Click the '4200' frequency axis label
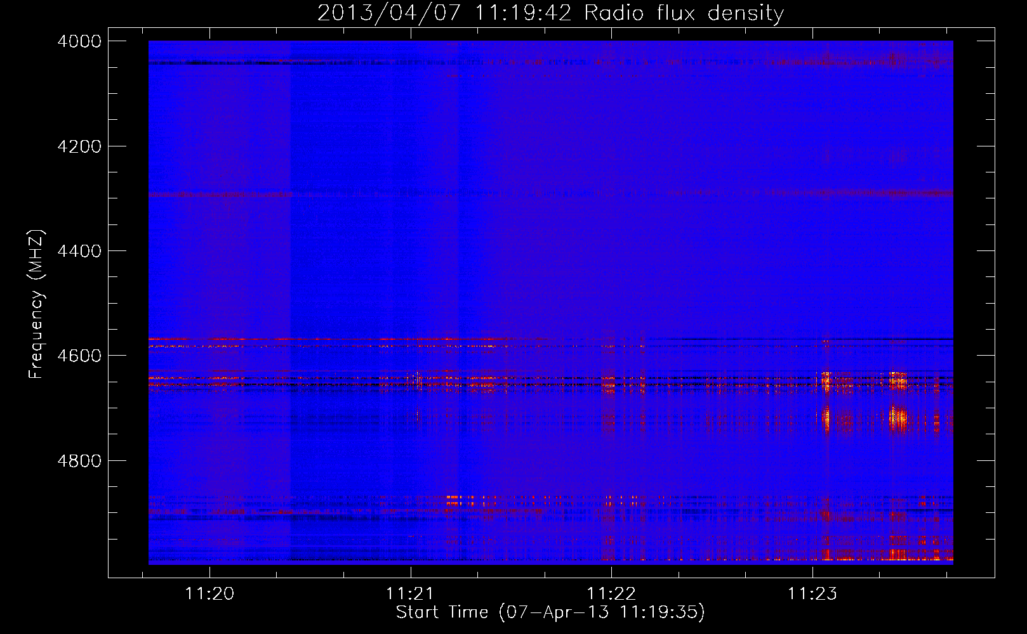The image size is (1027, 634). pyautogui.click(x=79, y=146)
